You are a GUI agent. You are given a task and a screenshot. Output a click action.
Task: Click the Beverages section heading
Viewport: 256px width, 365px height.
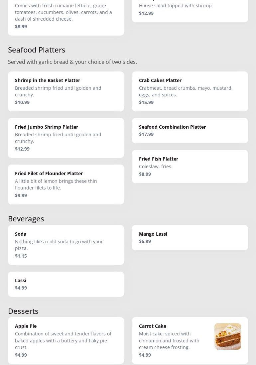(x=26, y=219)
